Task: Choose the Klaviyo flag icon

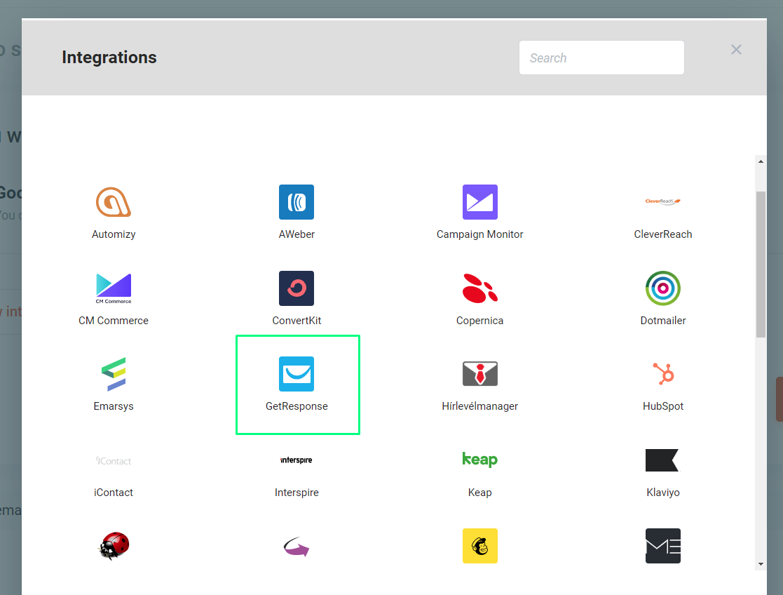Action: [x=662, y=460]
